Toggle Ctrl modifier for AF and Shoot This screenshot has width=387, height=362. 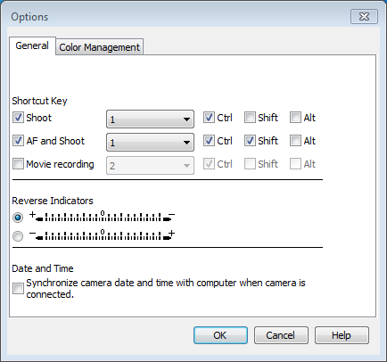click(209, 141)
